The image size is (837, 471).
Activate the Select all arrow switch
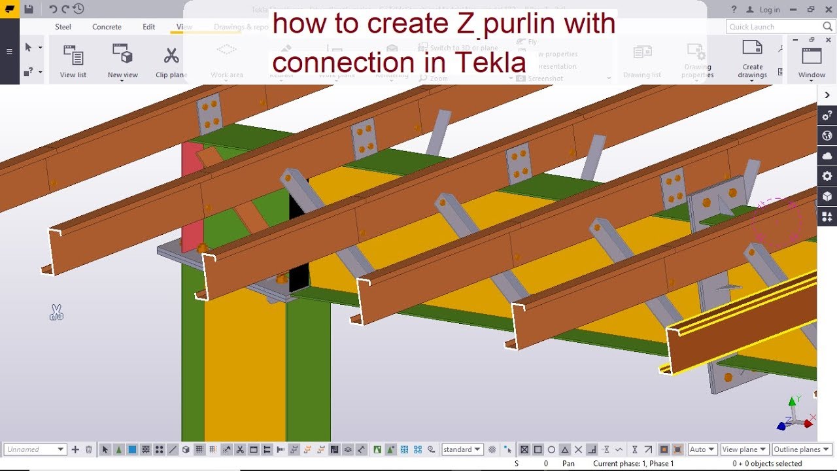(105, 449)
